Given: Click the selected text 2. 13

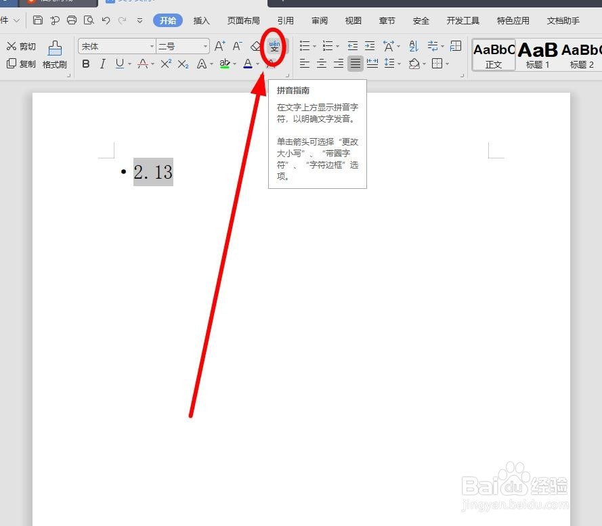Looking at the screenshot, I should click(x=153, y=172).
